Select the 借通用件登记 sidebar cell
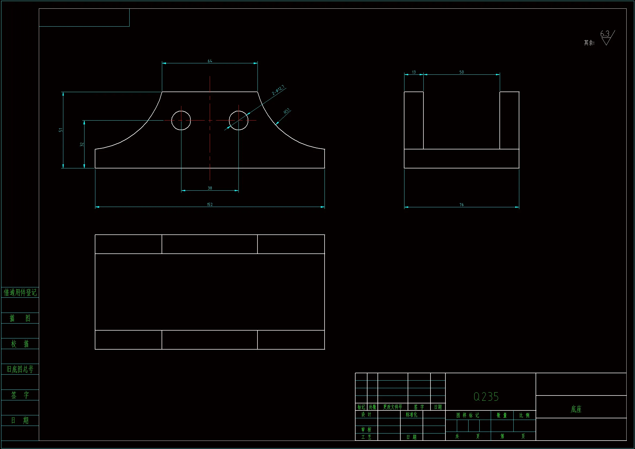Viewport: 635px width, 449px height. coord(20,293)
